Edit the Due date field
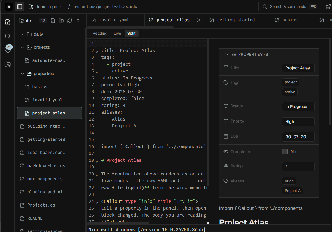332x232 pixels. pos(298,137)
